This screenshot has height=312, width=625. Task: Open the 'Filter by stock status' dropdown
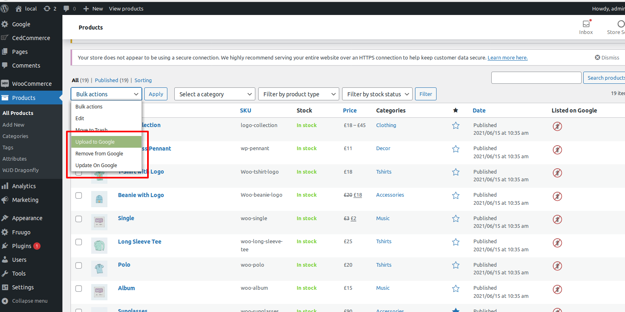point(377,94)
